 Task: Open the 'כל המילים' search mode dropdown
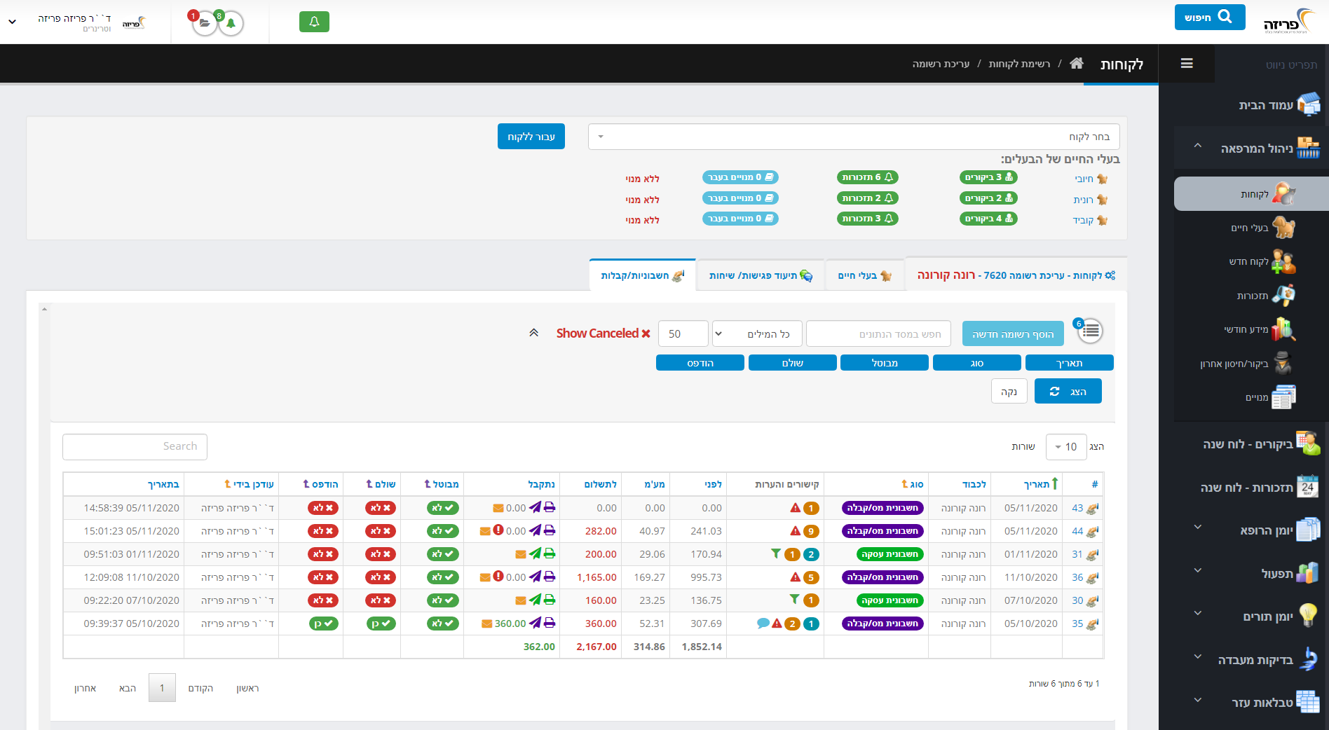pos(757,334)
